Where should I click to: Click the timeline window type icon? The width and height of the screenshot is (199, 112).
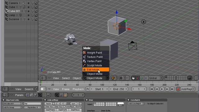tap(43, 89)
